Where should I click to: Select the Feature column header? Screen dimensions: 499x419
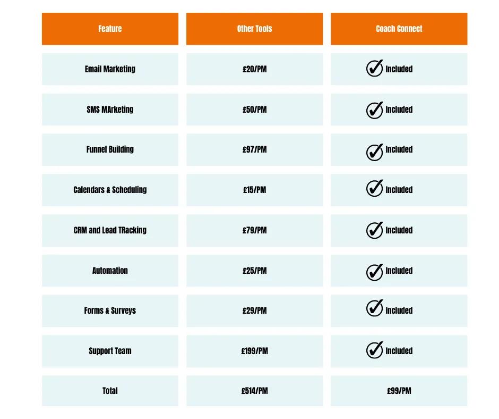(110, 29)
